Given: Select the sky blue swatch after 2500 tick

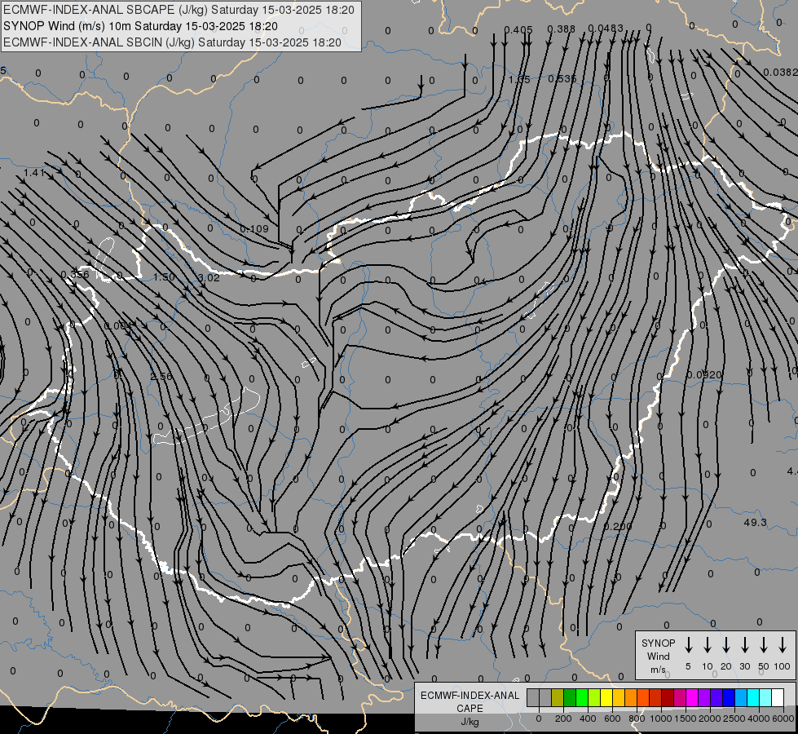Looking at the screenshot, I should 740,697.
